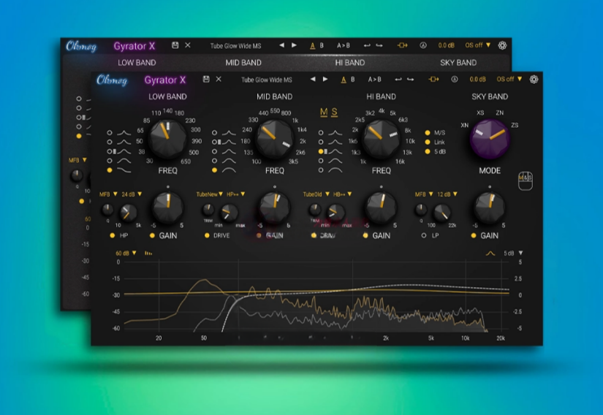Select bottom curve shape in Mid Band

click(215, 170)
